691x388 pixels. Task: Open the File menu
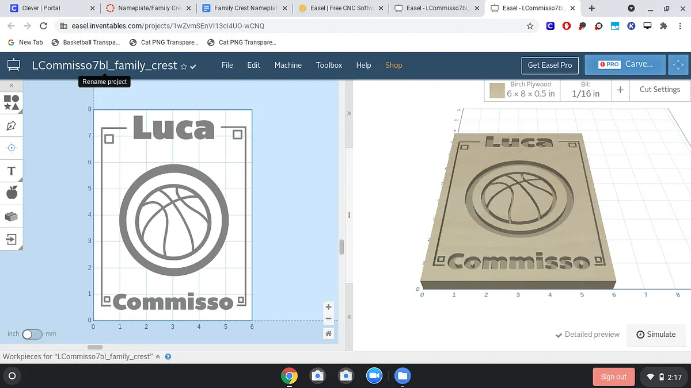pos(227,65)
